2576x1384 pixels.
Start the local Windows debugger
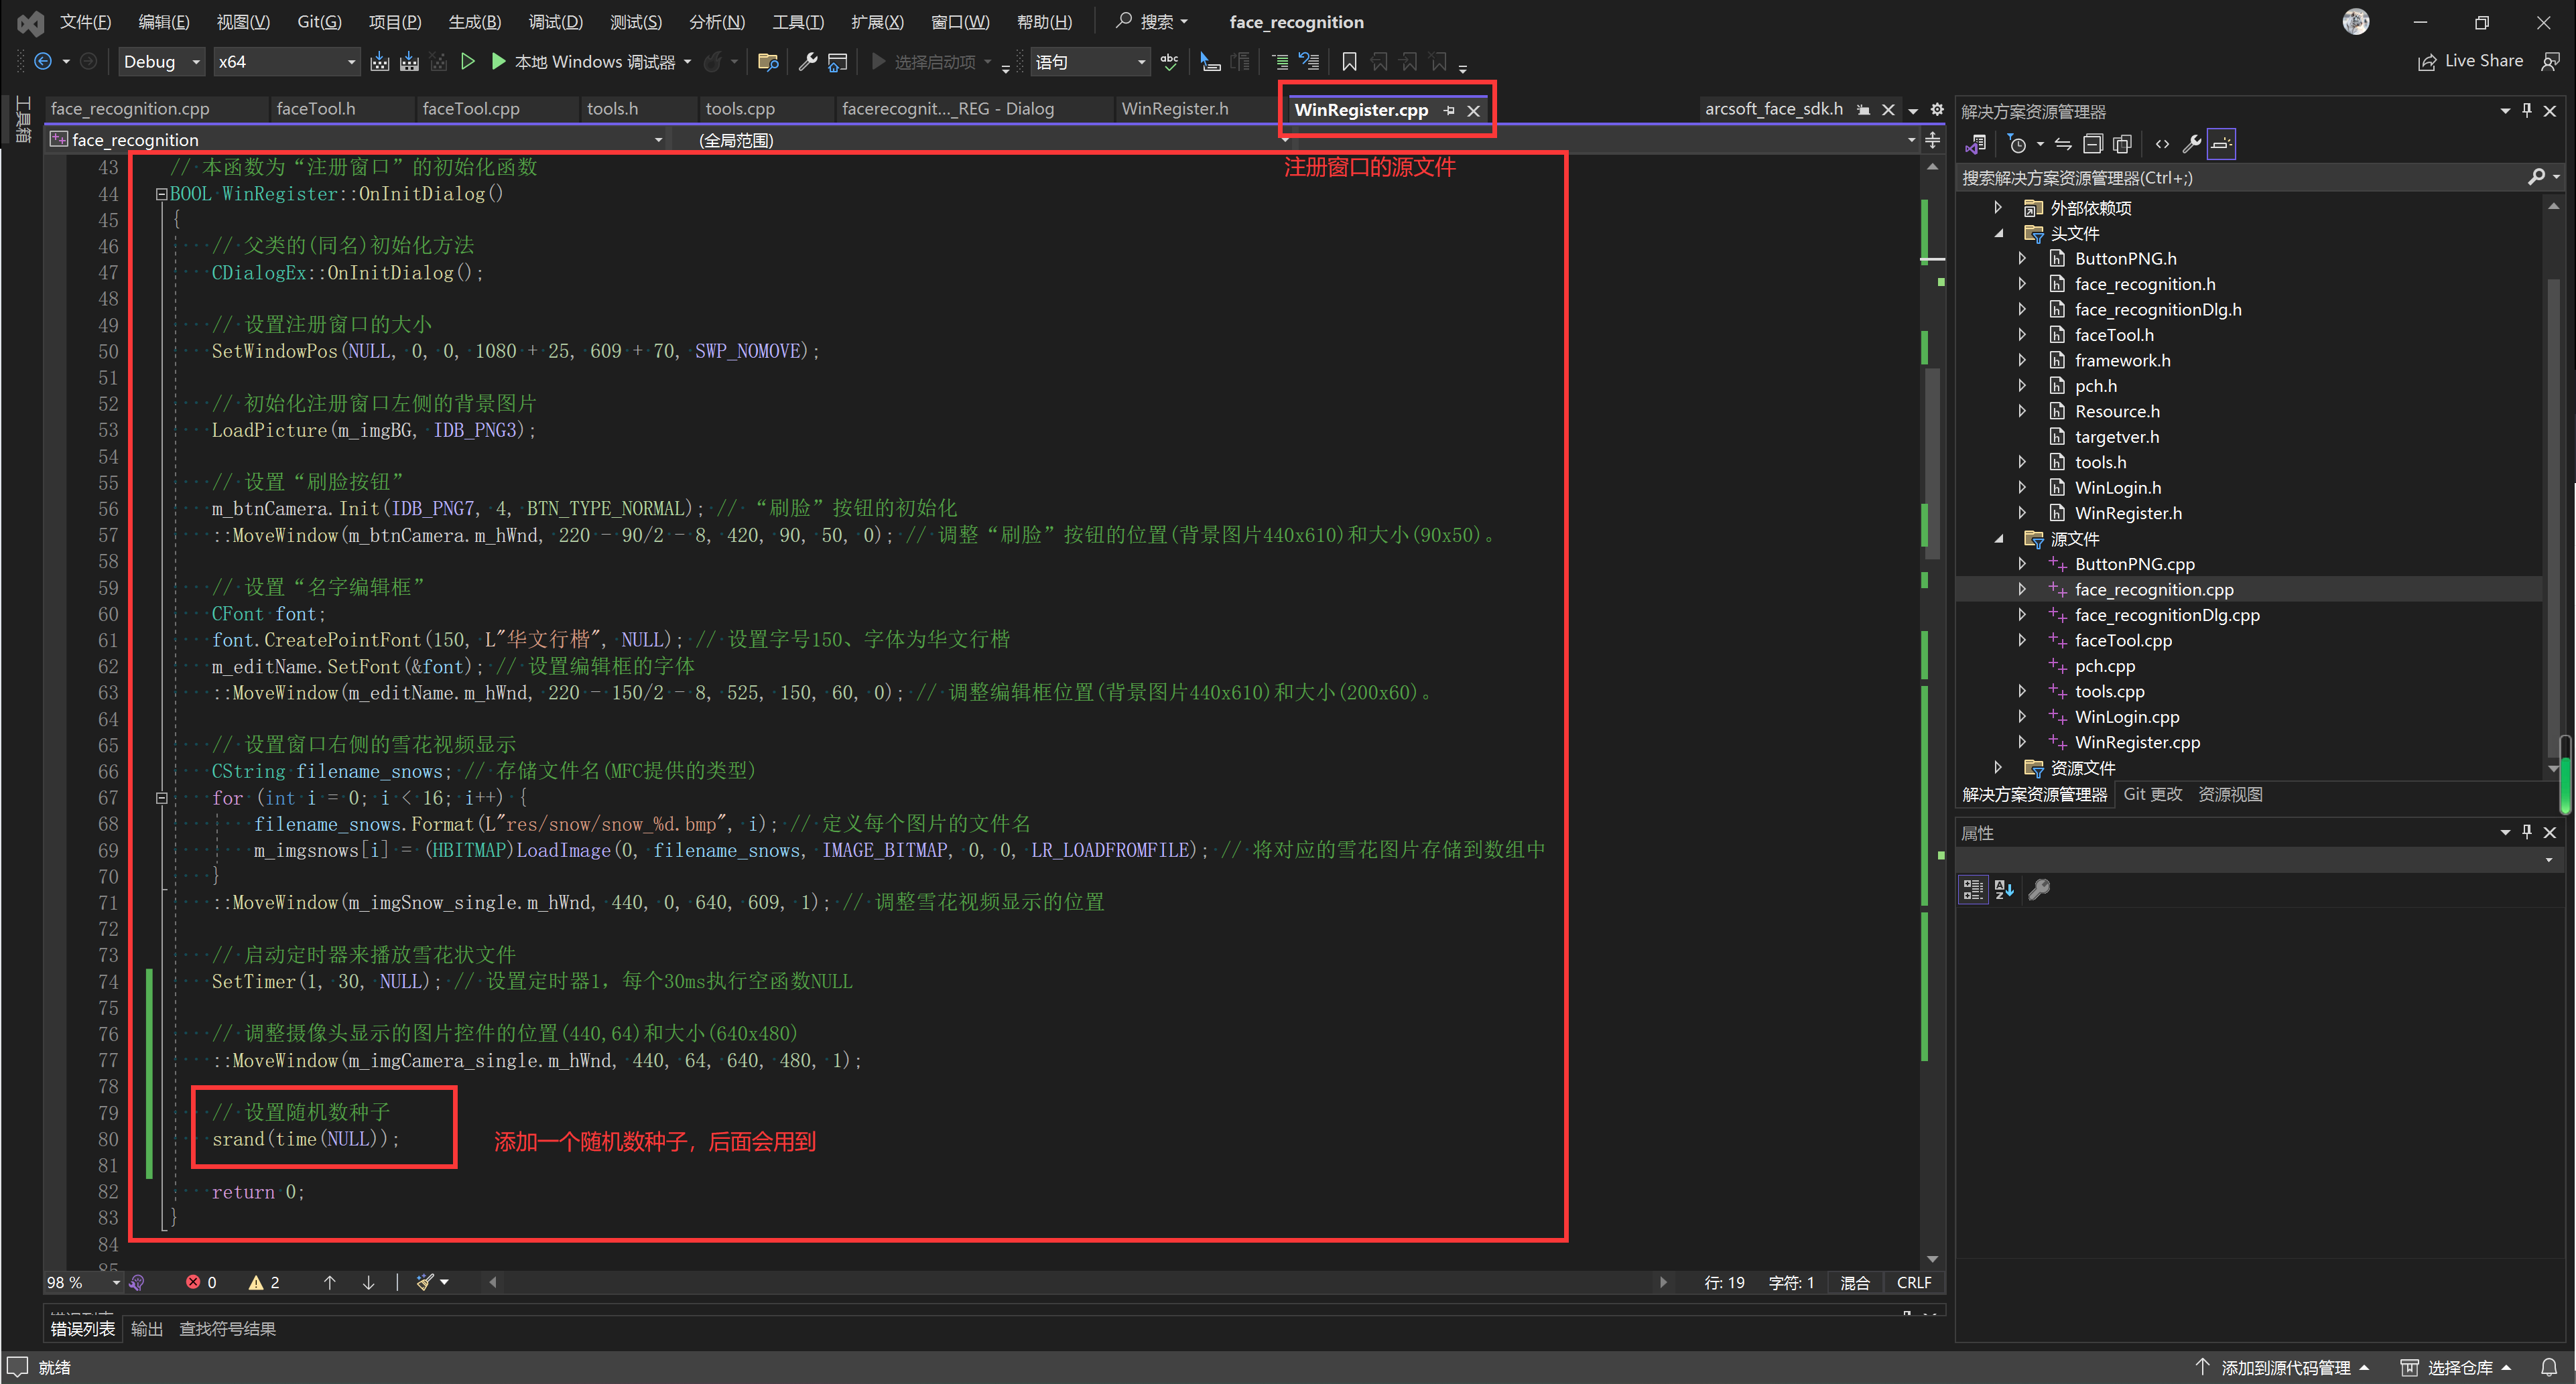pos(498,62)
